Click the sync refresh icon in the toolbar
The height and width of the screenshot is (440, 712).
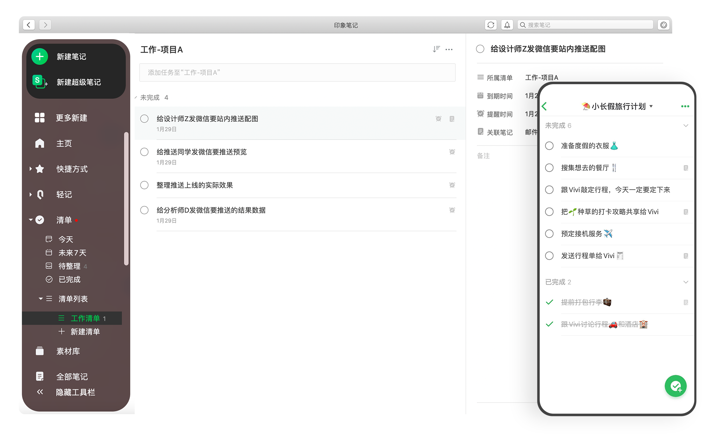point(490,25)
